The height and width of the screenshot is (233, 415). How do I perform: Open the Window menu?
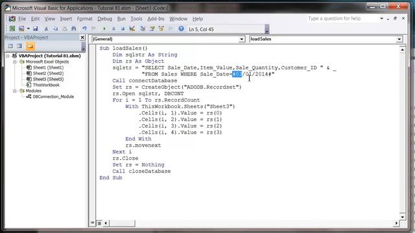pyautogui.click(x=178, y=19)
